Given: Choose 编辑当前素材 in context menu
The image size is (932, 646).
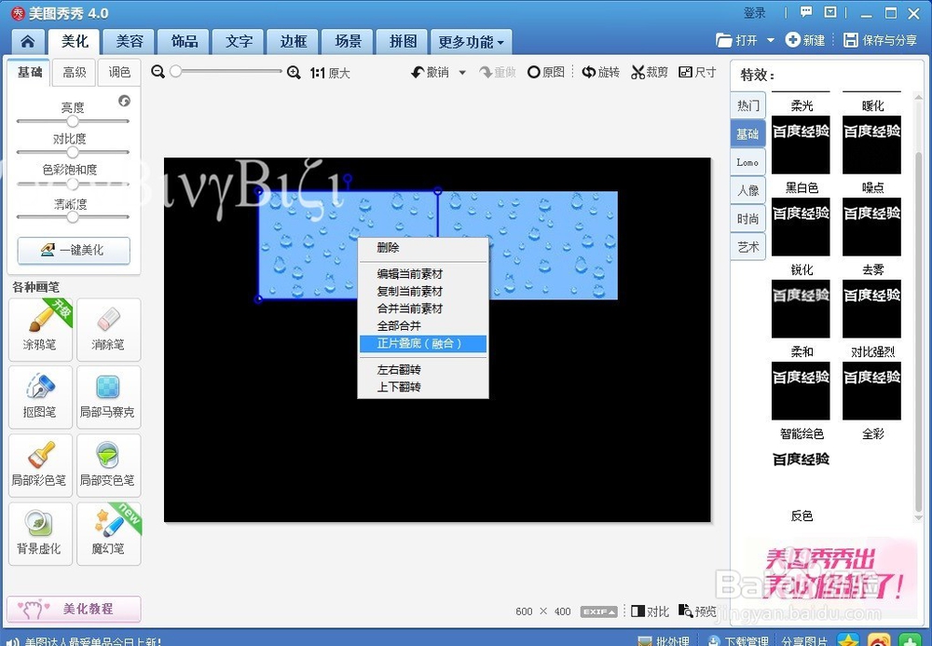Looking at the screenshot, I should pyautogui.click(x=422, y=274).
